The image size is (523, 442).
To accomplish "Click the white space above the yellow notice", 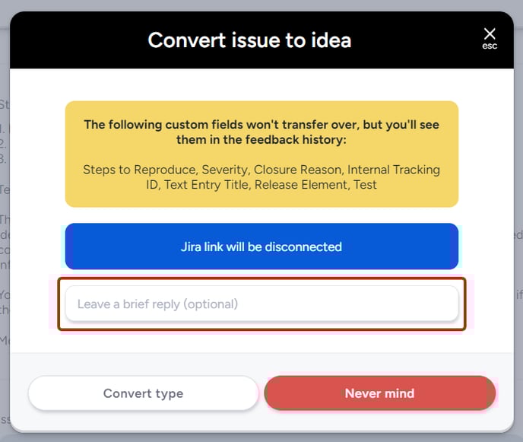I will (x=261, y=84).
